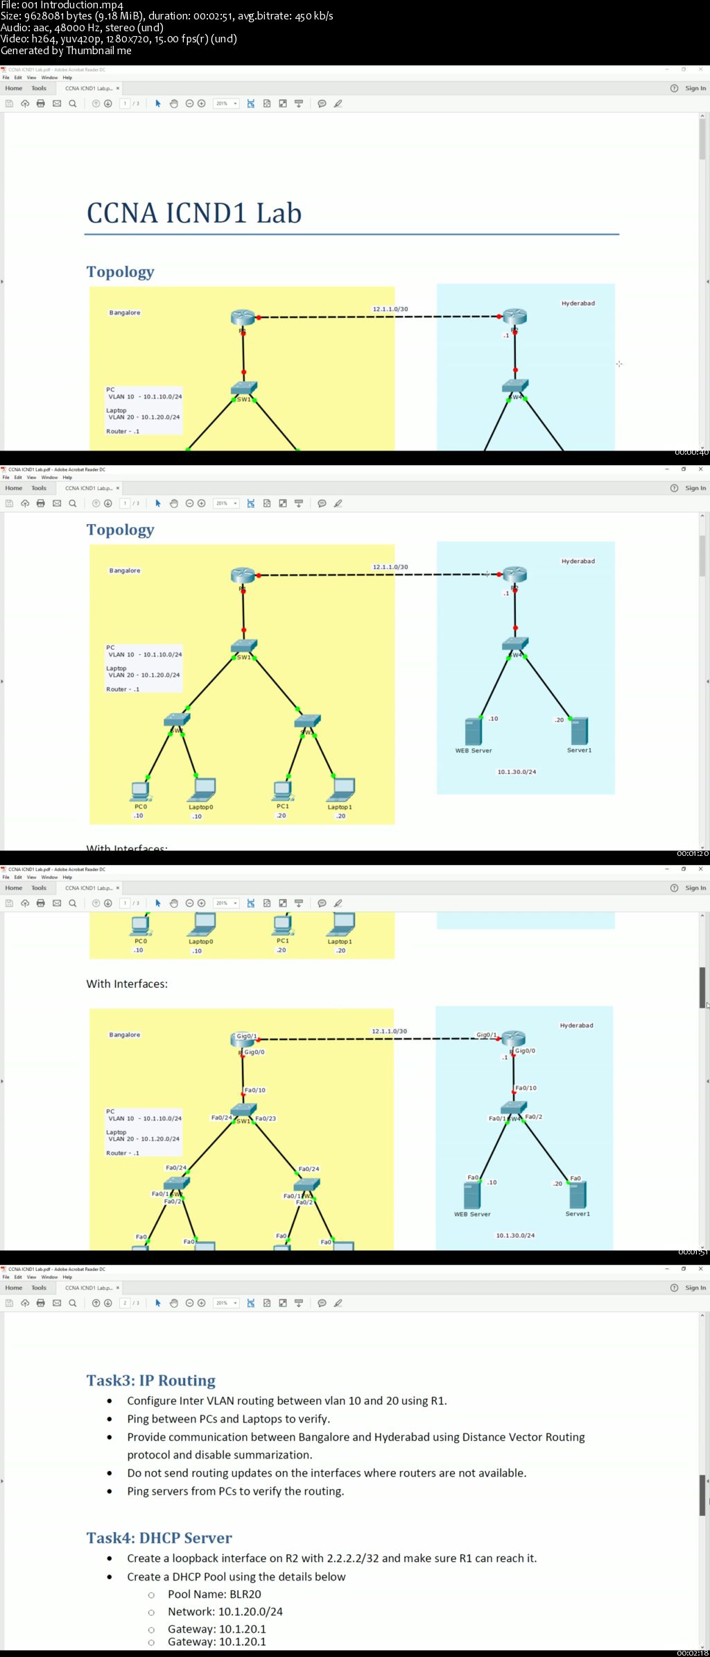Screen dimensions: 710x1657
Task: Click help question icon in 00:00:40 frame
Action: 674,88
